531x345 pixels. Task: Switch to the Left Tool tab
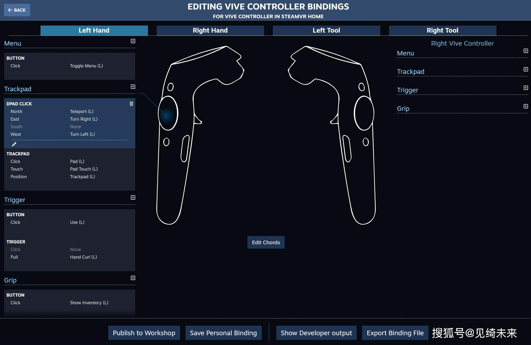326,30
